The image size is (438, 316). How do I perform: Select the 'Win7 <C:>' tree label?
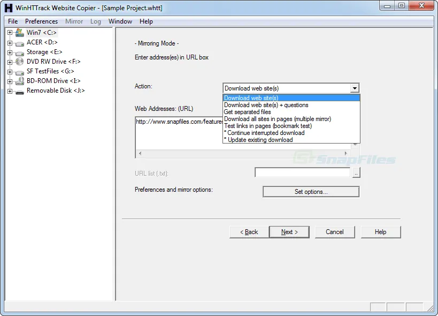(x=41, y=33)
